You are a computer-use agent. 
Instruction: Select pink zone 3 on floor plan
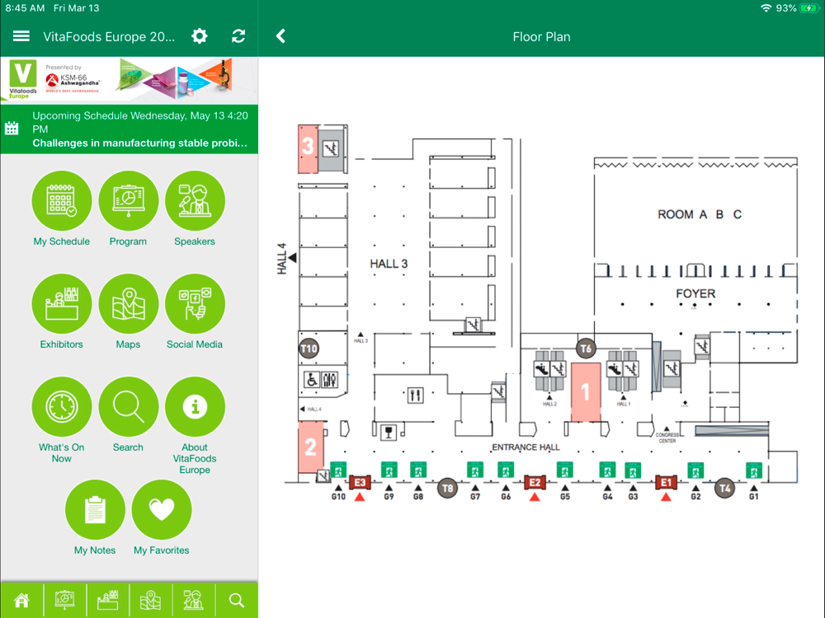coord(308,148)
